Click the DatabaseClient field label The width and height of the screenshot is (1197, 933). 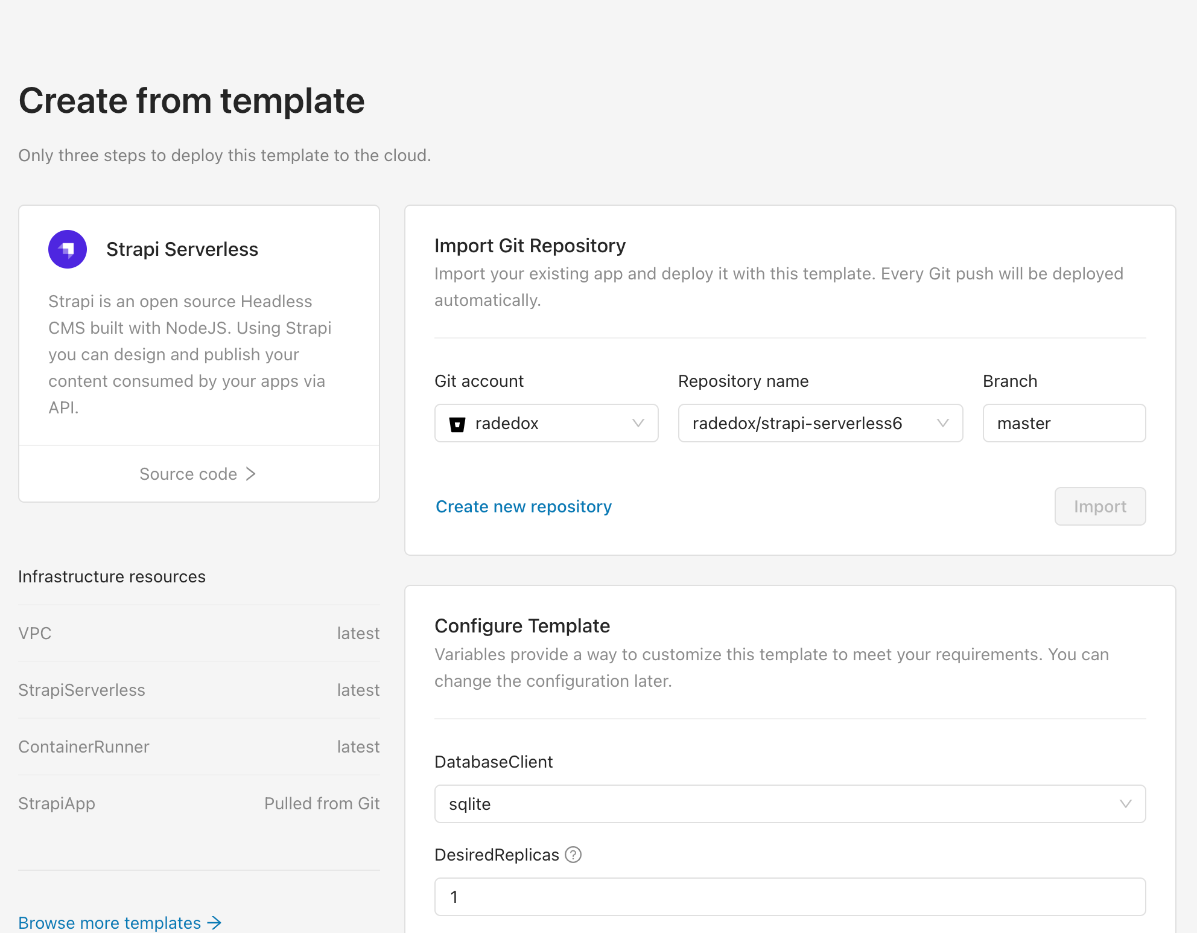[x=494, y=762]
